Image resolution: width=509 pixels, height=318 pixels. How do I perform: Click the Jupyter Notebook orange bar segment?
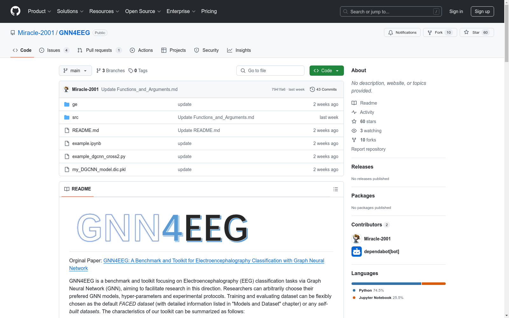(x=434, y=284)
